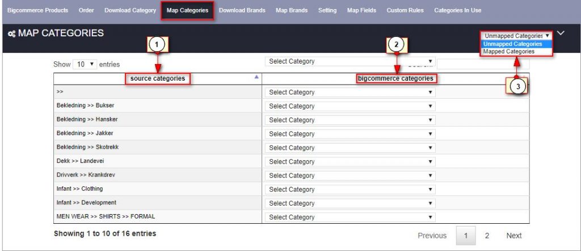Viewport: 581px width, 251px height.
Task: Open Select Category for Bekledning >> Skotrekk
Action: [350, 148]
